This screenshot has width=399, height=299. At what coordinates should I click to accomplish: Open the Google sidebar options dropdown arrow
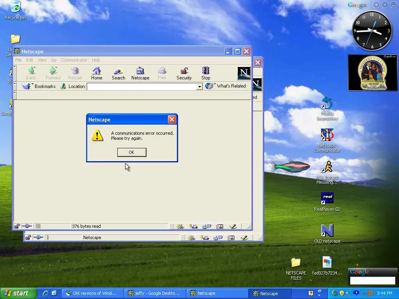pos(385,5)
